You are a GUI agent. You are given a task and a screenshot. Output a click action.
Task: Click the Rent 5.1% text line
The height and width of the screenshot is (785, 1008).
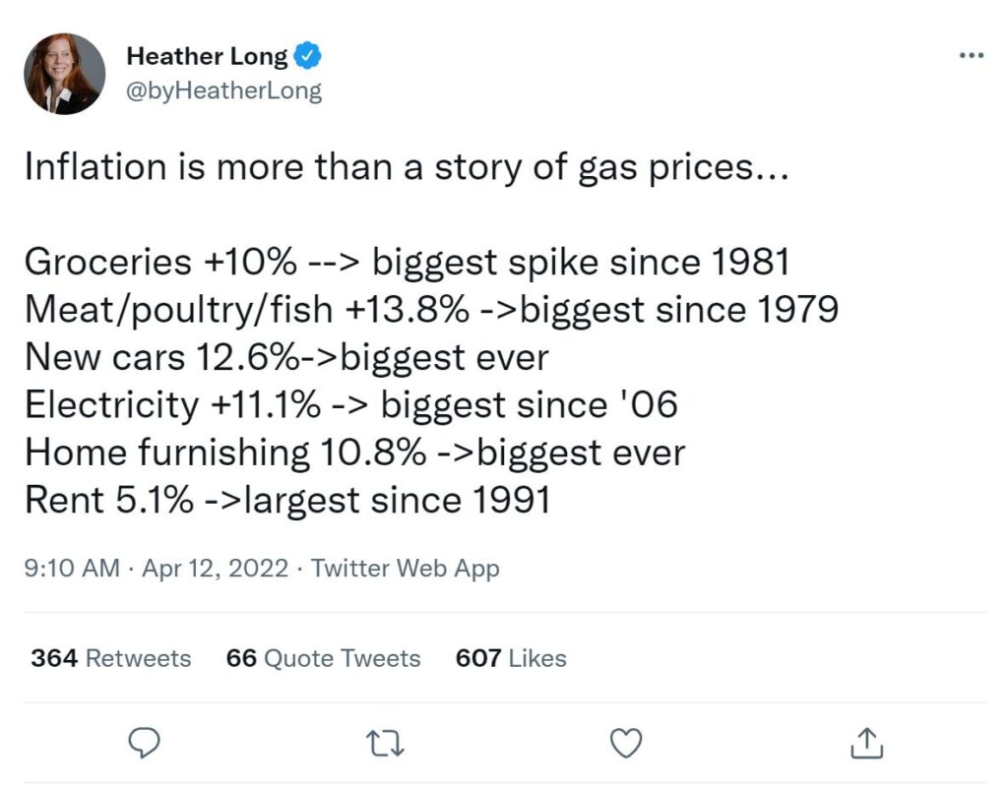[286, 500]
